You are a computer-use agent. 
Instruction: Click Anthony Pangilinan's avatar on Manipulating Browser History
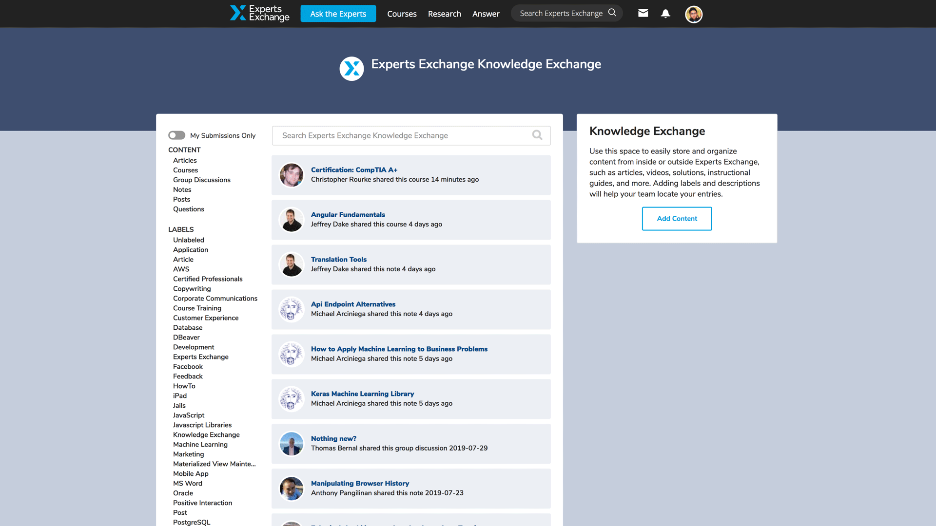pyautogui.click(x=292, y=488)
